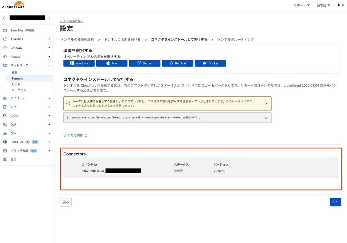Click the 次へ button
Screen dimensions: 347x243
[335, 202]
